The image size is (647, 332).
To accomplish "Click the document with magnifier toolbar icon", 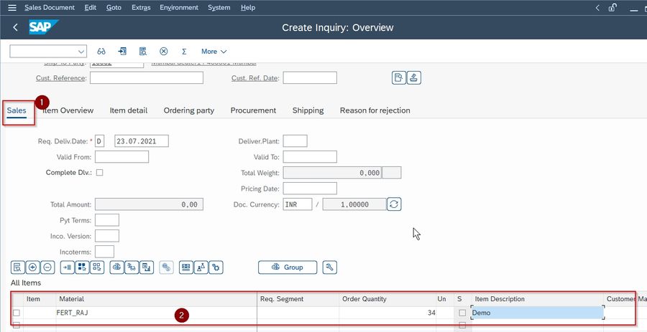I will (143, 52).
